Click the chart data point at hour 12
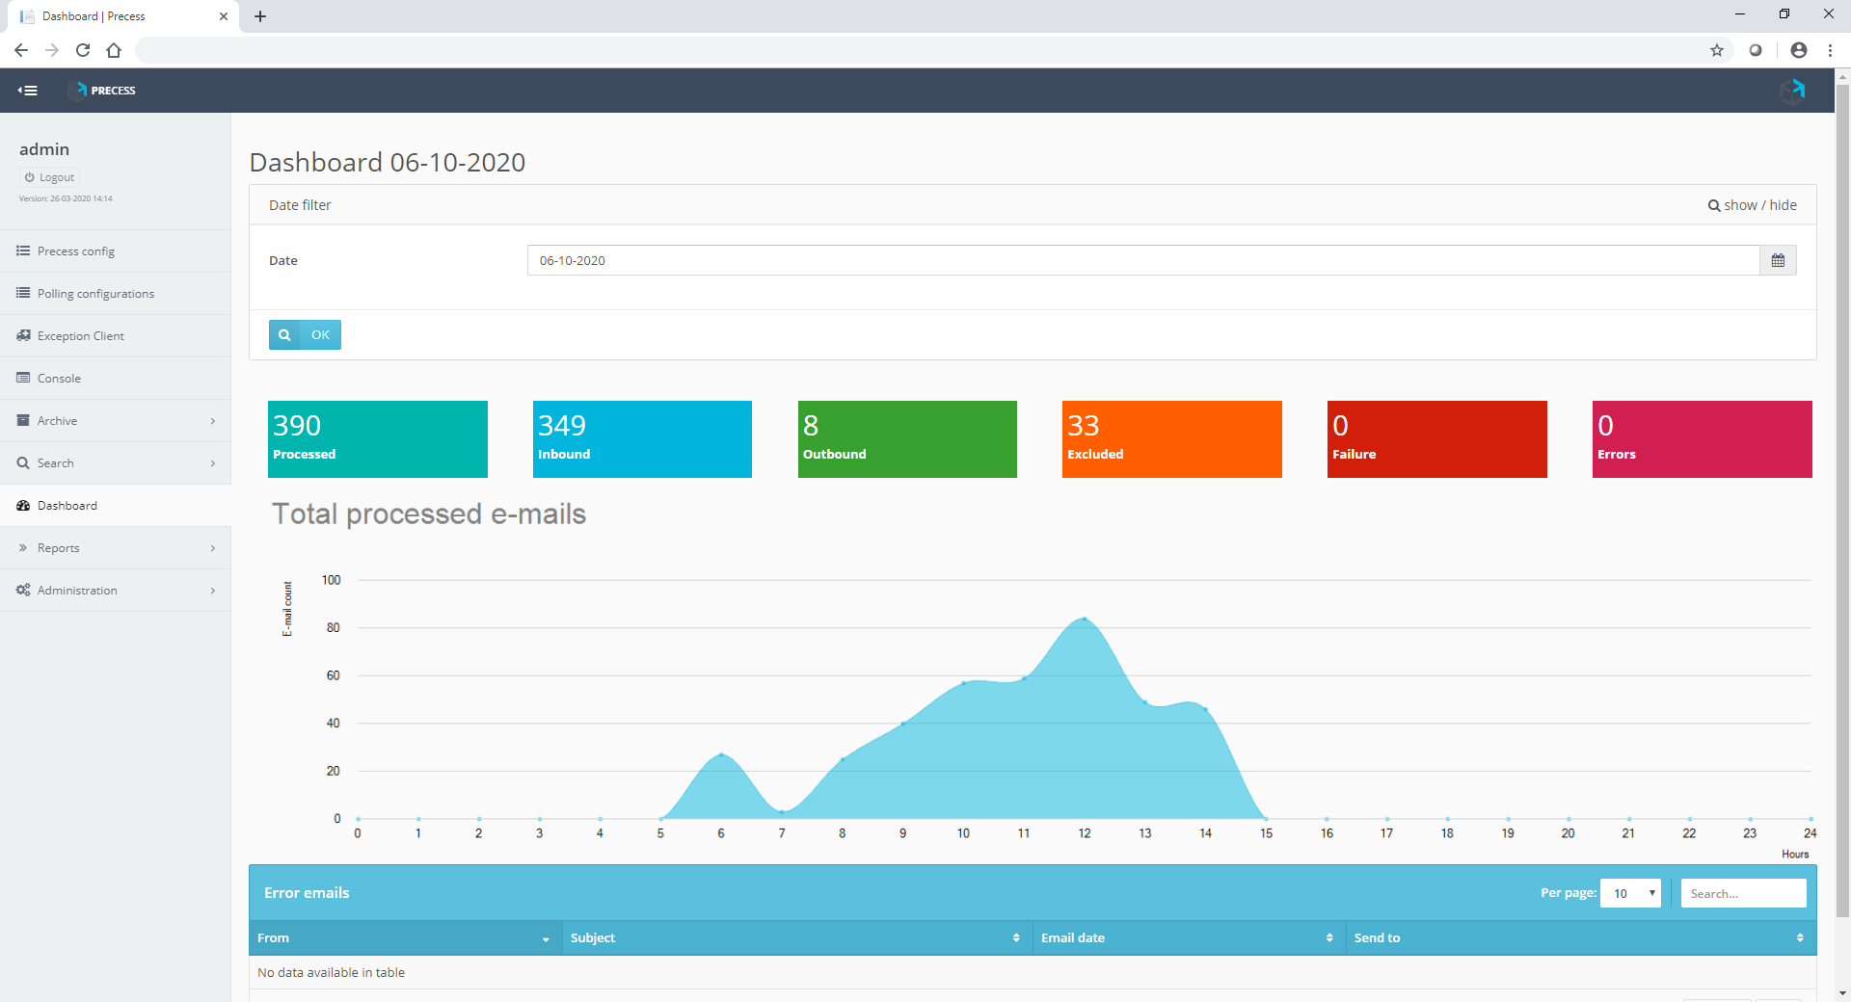Viewport: 1851px width, 1002px height. coord(1085,619)
